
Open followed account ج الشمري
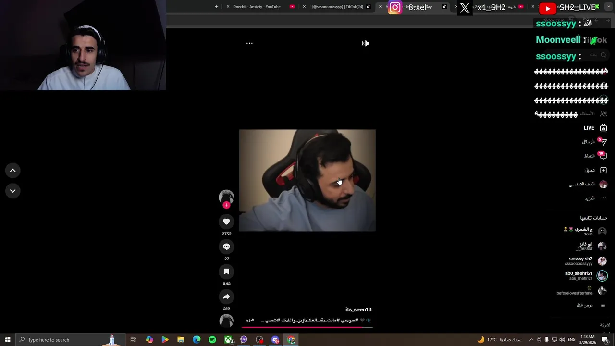click(585, 231)
